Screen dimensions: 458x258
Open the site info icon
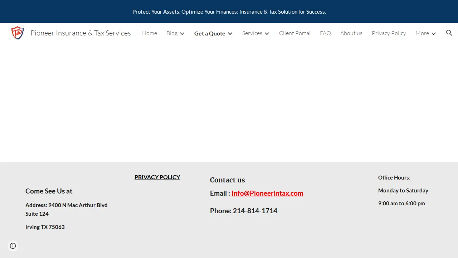[13, 246]
